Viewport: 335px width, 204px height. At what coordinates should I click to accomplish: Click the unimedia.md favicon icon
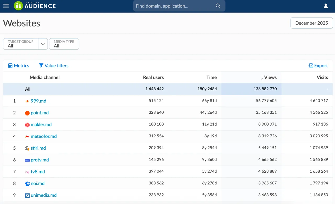point(27,195)
